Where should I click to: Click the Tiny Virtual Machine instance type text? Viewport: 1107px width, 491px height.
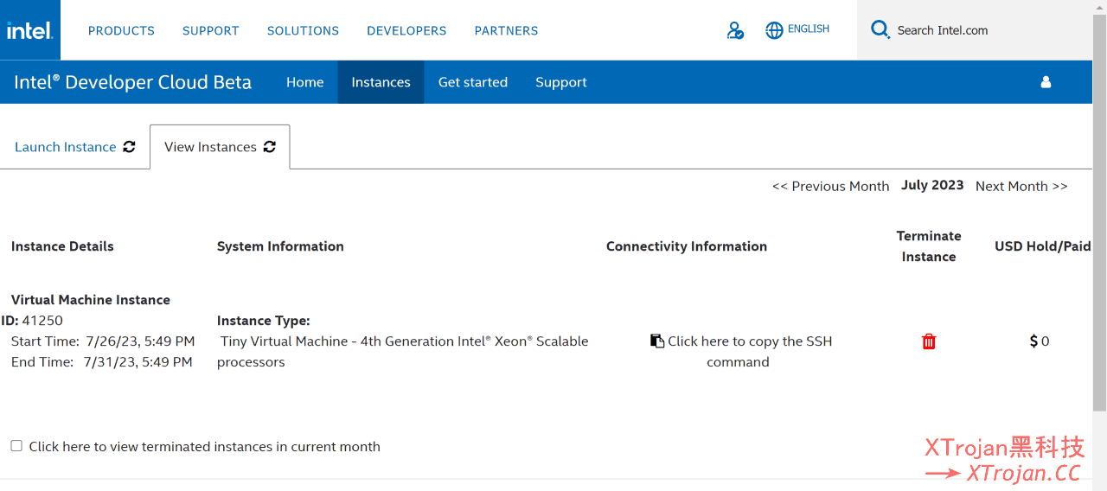[403, 352]
